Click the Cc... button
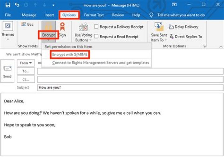 pyautogui.click(x=26, y=79)
